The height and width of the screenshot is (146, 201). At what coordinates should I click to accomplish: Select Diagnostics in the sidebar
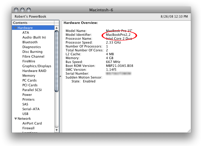[x=32, y=47]
